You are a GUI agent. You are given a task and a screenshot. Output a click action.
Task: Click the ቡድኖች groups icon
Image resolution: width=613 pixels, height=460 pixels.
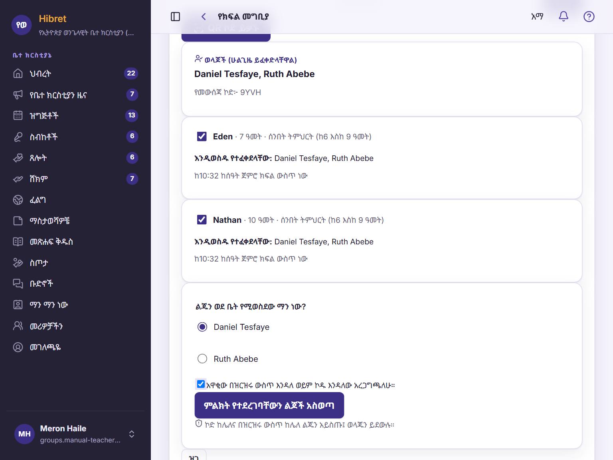18,284
